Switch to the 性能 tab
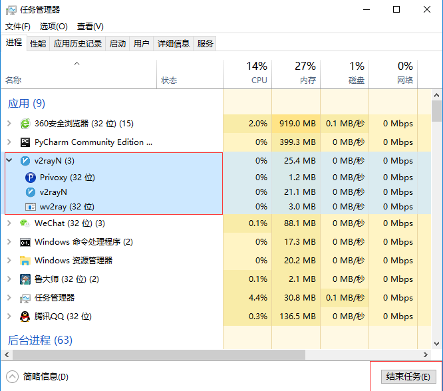The width and height of the screenshot is (443, 391). click(38, 44)
